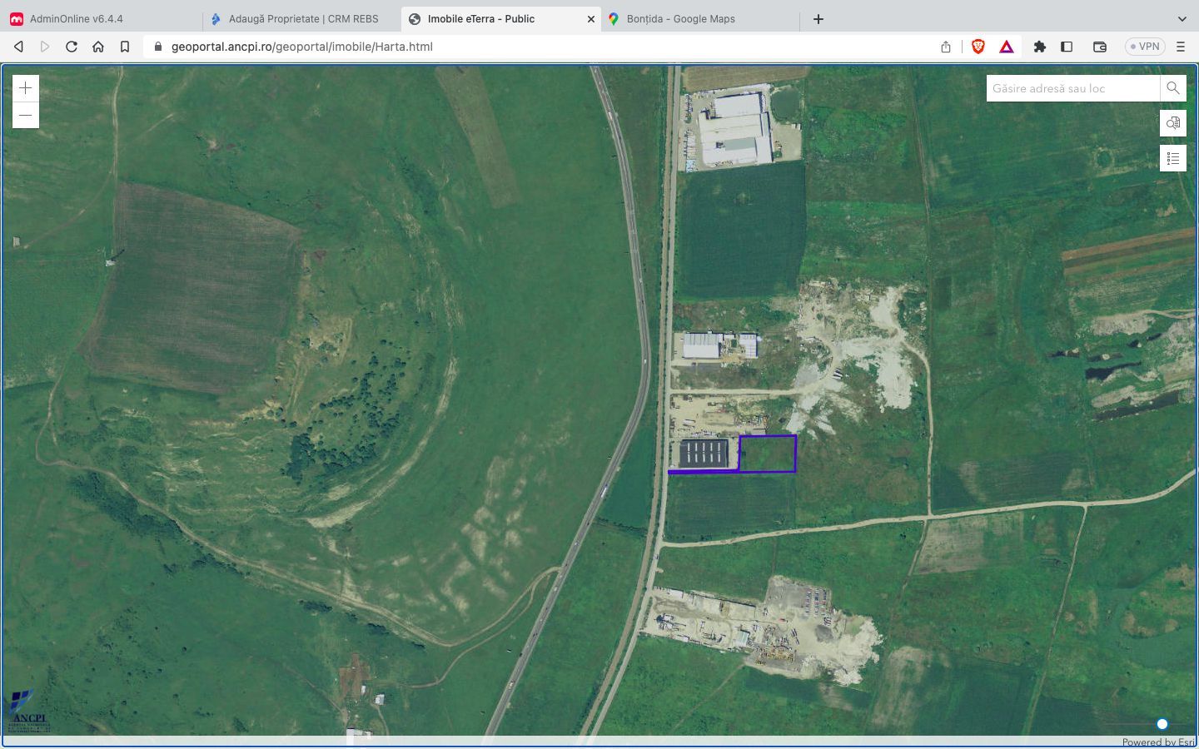Viewport: 1199px width, 749px height.
Task: Open the Brave Shields panel
Action: [x=978, y=47]
